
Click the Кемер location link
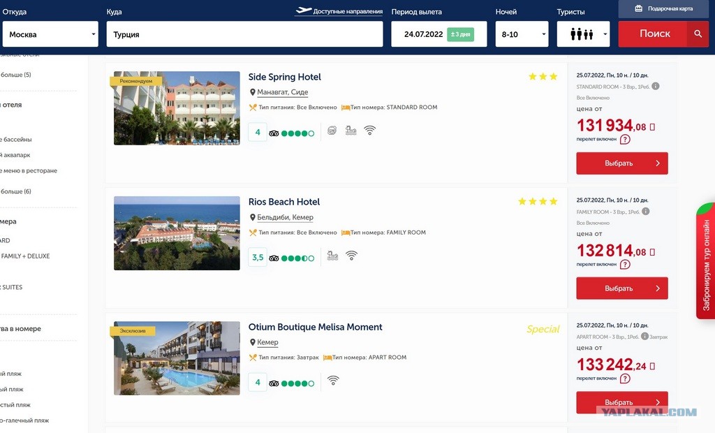(x=267, y=342)
